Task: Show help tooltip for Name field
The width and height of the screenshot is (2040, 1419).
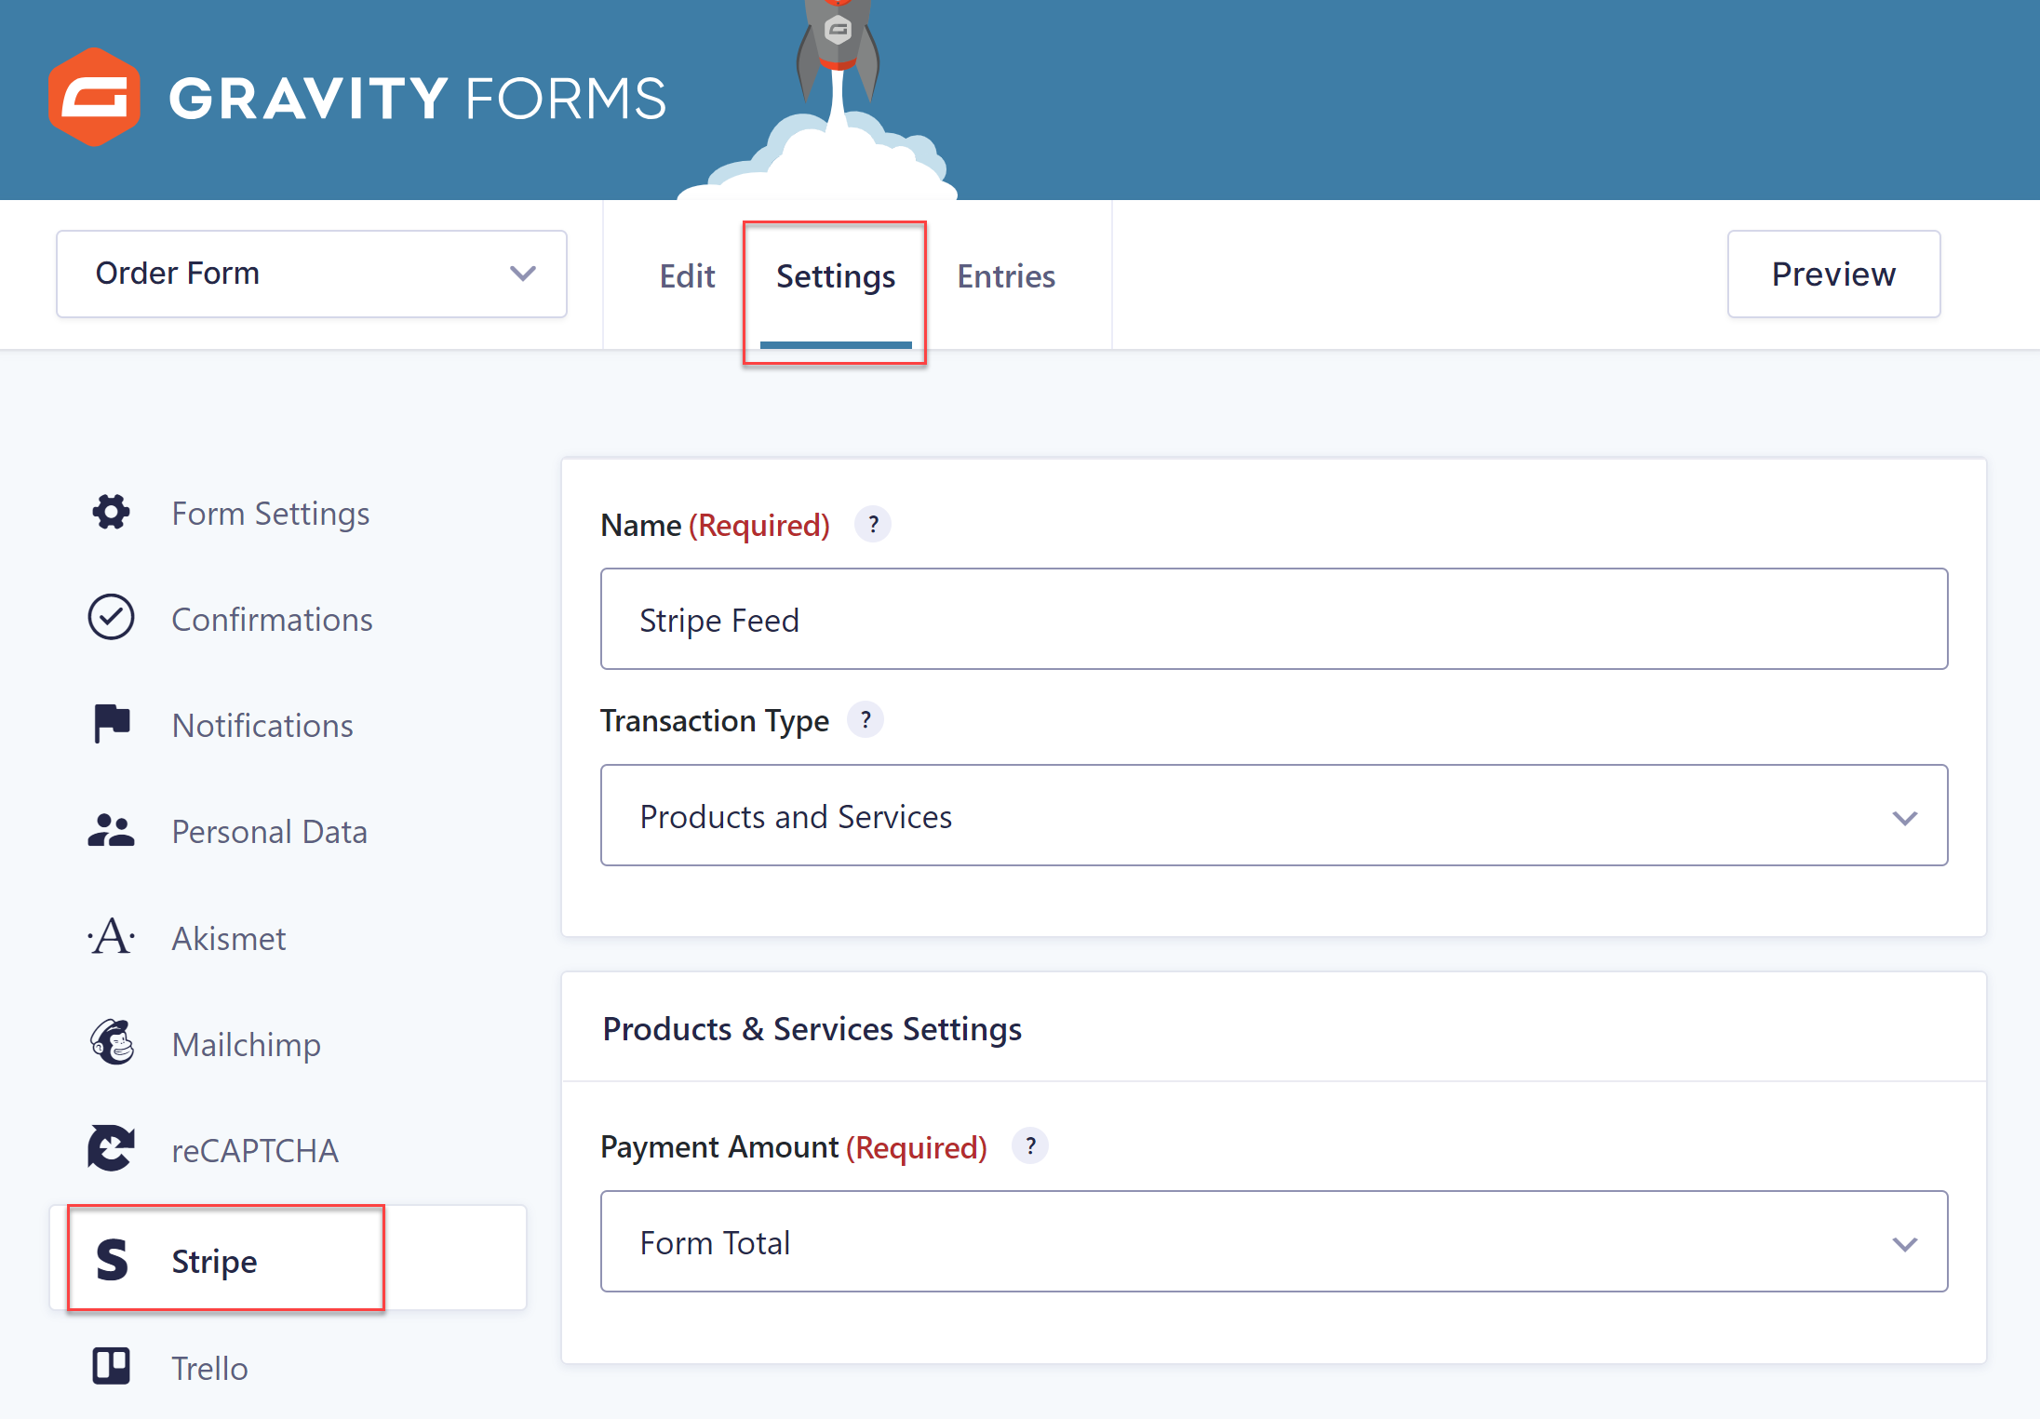Action: point(873,525)
